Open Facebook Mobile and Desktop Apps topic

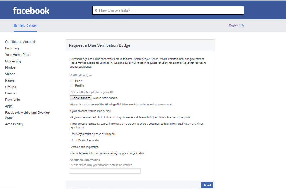tap(27, 115)
